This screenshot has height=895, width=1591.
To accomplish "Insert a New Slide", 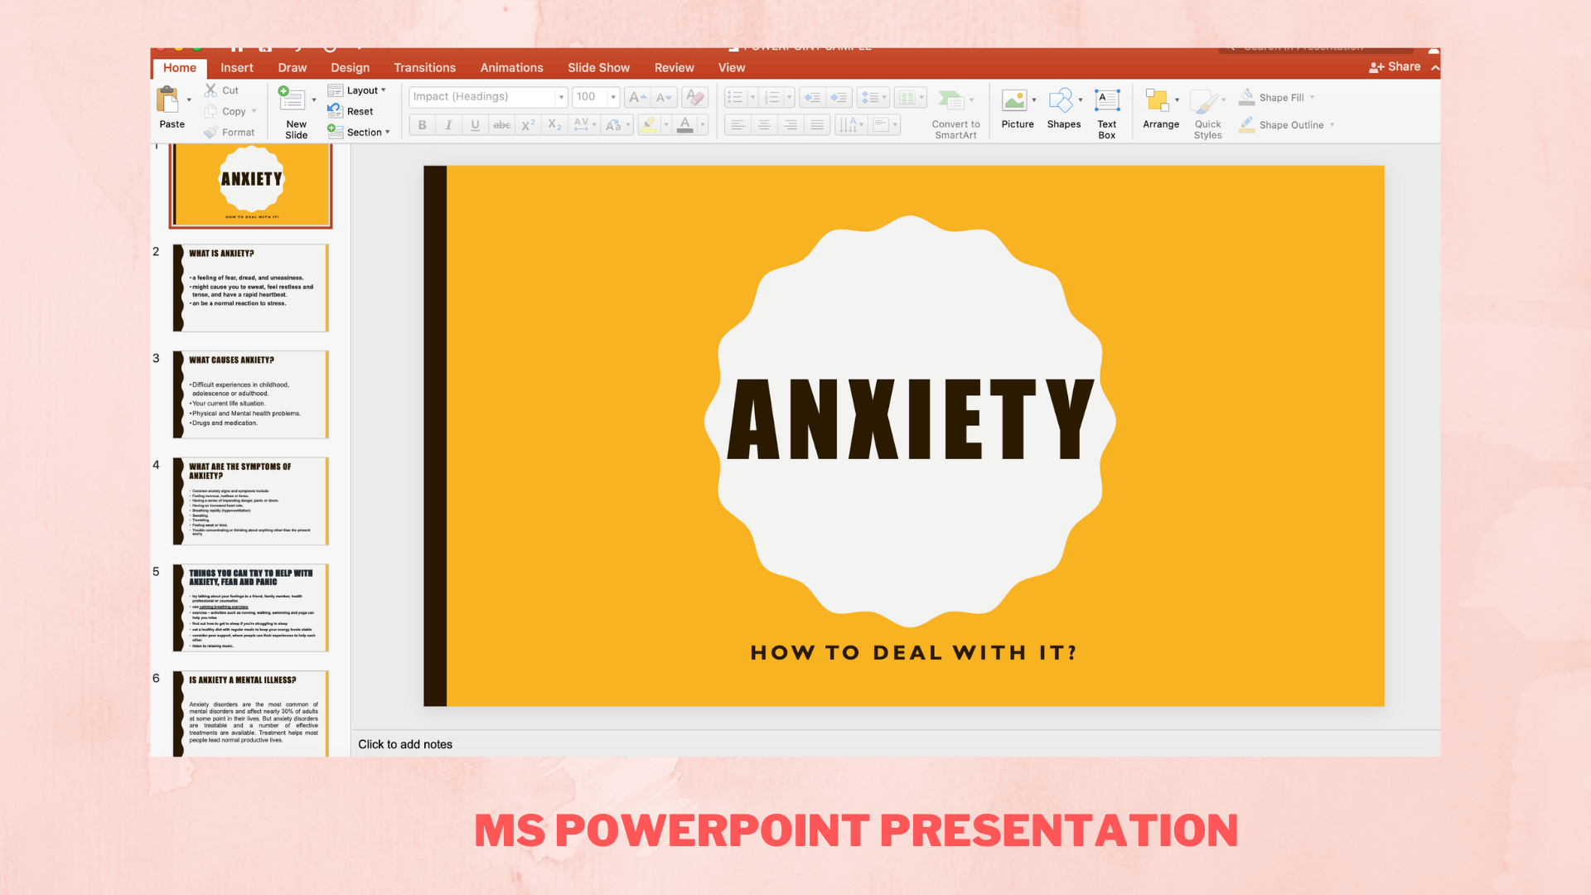I will point(293,100).
